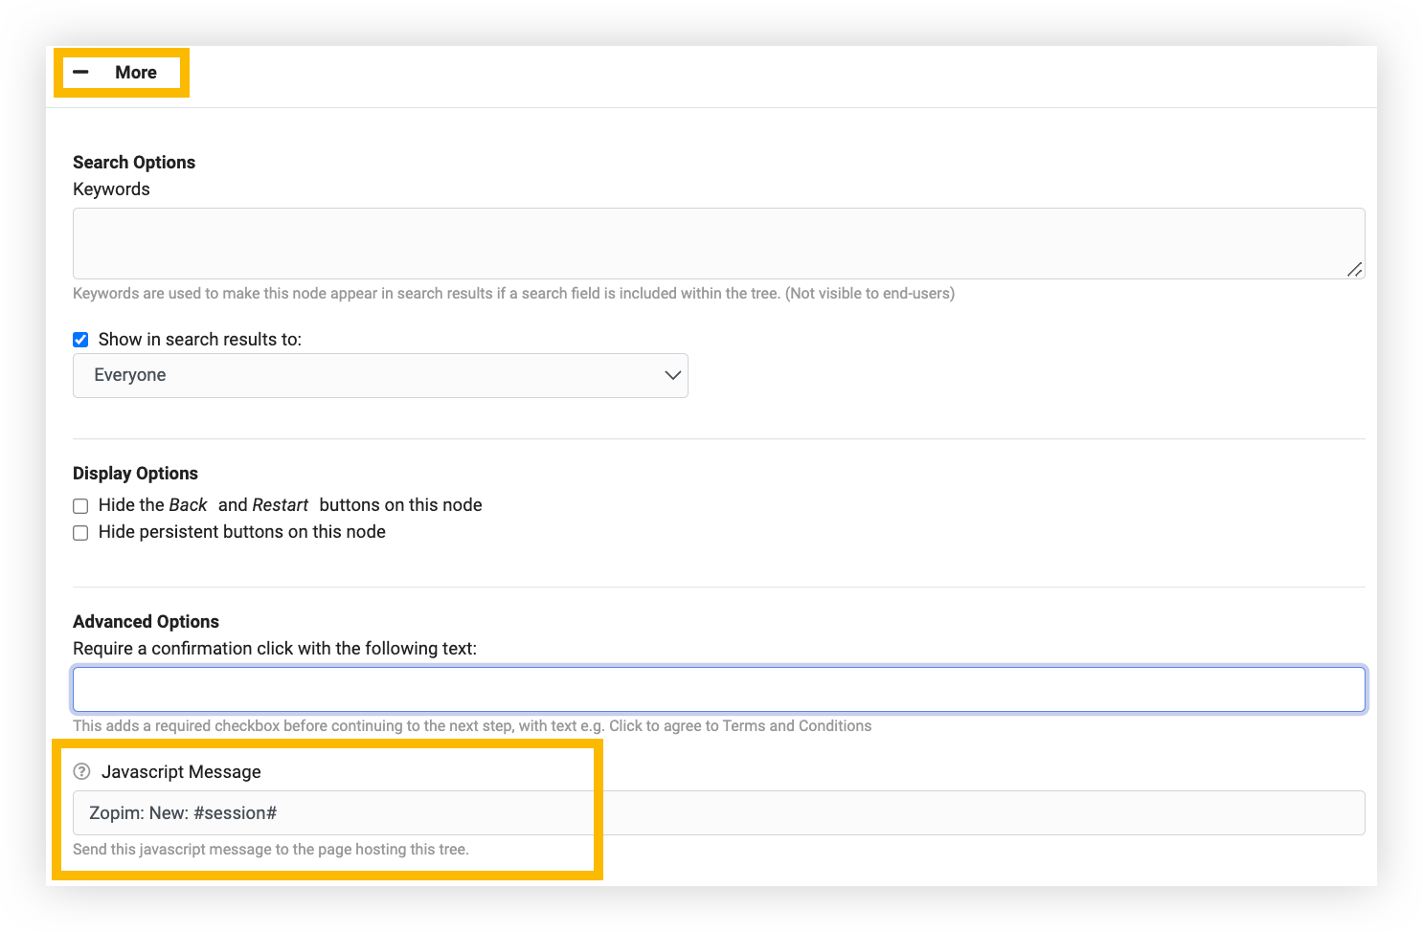Enable Hide the Back and Restart buttons

(x=80, y=505)
